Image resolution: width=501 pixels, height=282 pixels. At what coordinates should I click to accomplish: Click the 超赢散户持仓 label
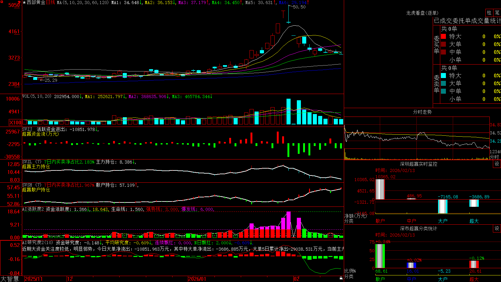coord(36,190)
